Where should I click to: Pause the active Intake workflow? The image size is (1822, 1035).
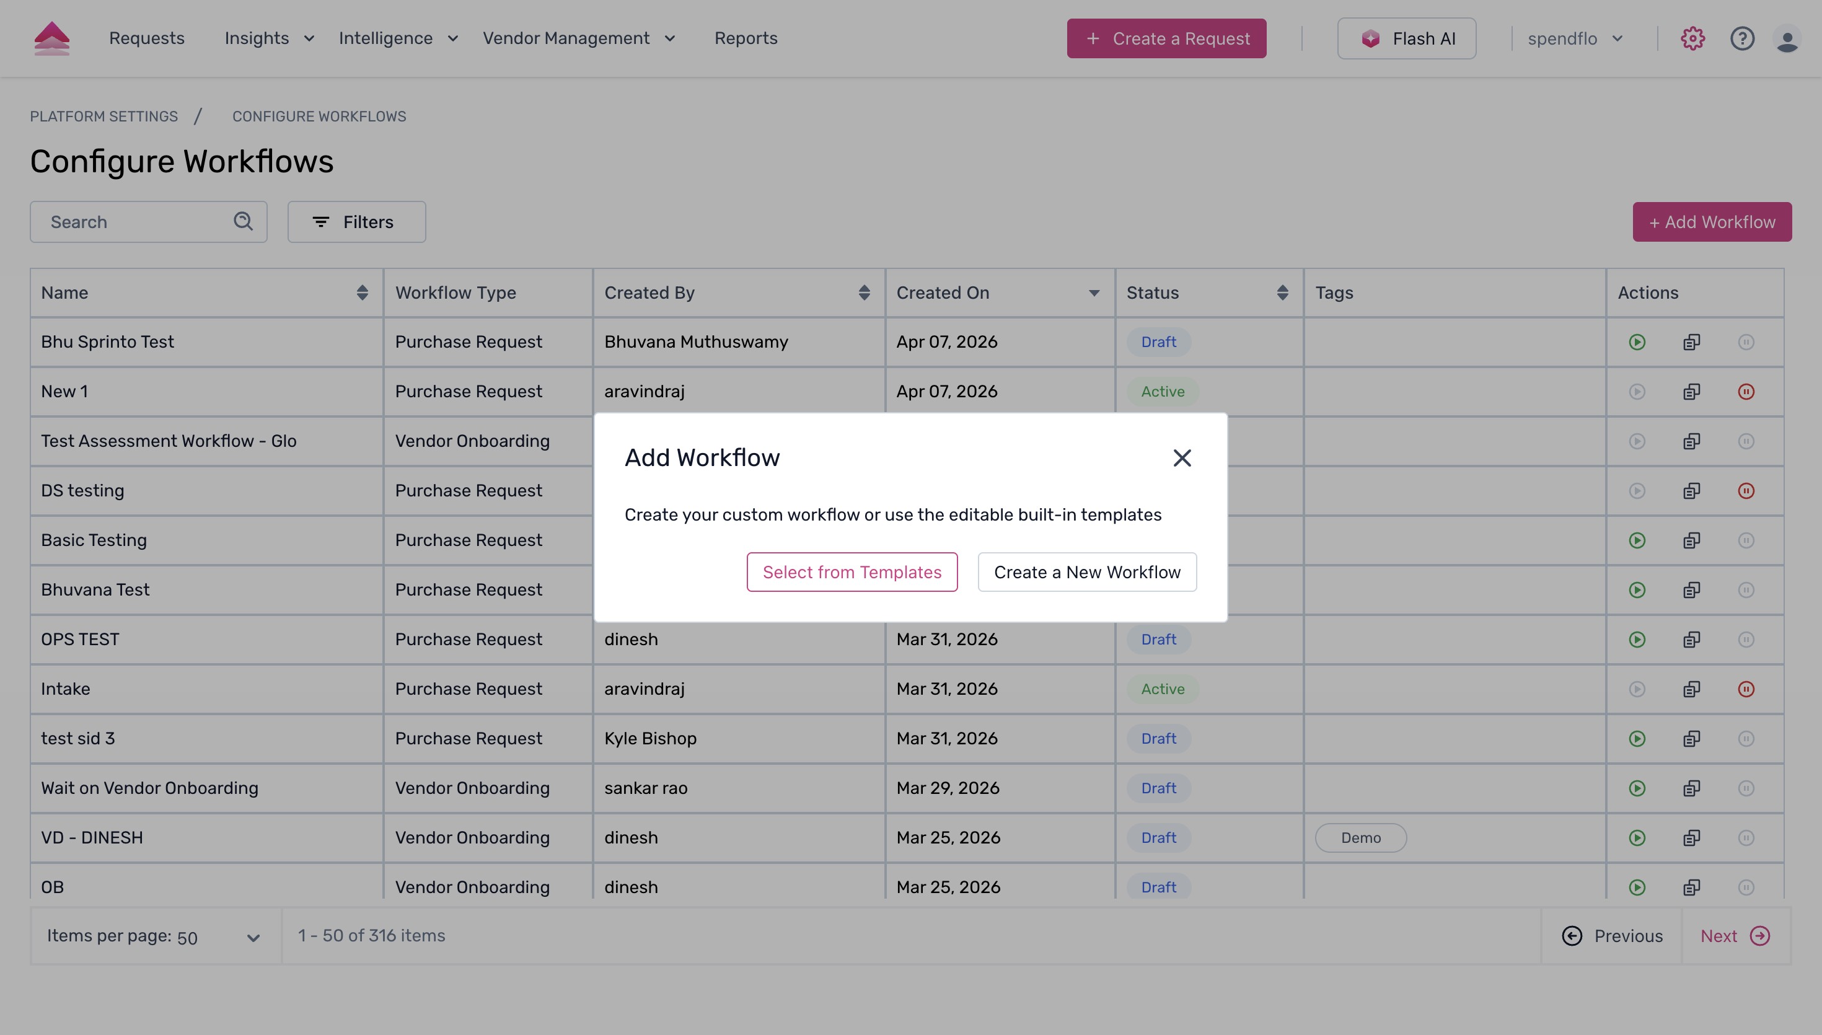tap(1746, 688)
